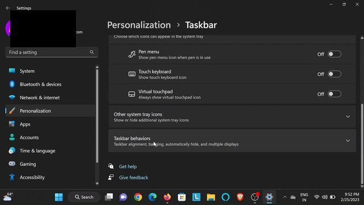
Task: Go to Personalization via breadcrumb
Action: click(x=139, y=25)
